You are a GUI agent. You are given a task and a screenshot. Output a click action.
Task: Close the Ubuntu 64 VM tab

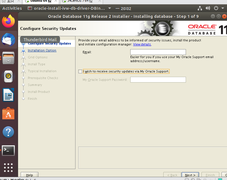[x=56, y=1]
